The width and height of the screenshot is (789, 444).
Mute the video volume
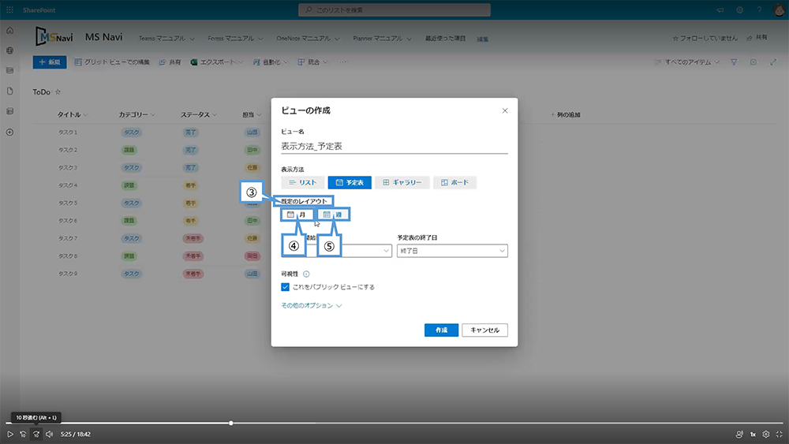tap(49, 434)
